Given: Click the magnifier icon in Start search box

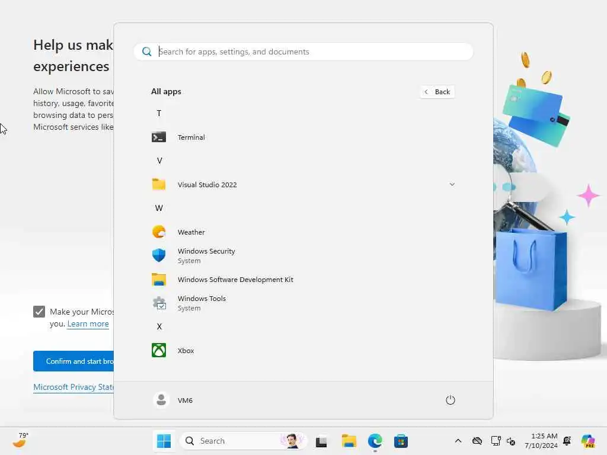Looking at the screenshot, I should (147, 52).
